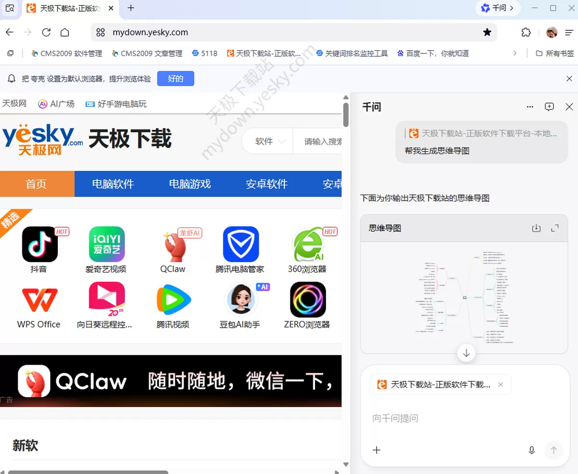Open the extensions puzzle icon
578x474 pixels.
(x=526, y=32)
